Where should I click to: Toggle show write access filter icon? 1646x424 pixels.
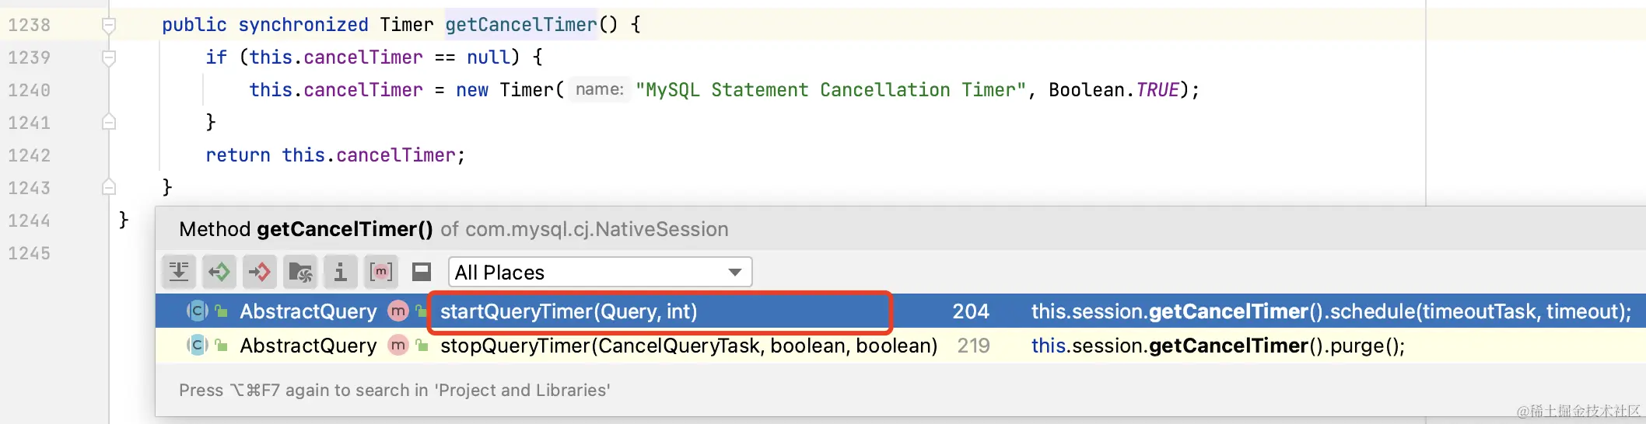coord(260,272)
